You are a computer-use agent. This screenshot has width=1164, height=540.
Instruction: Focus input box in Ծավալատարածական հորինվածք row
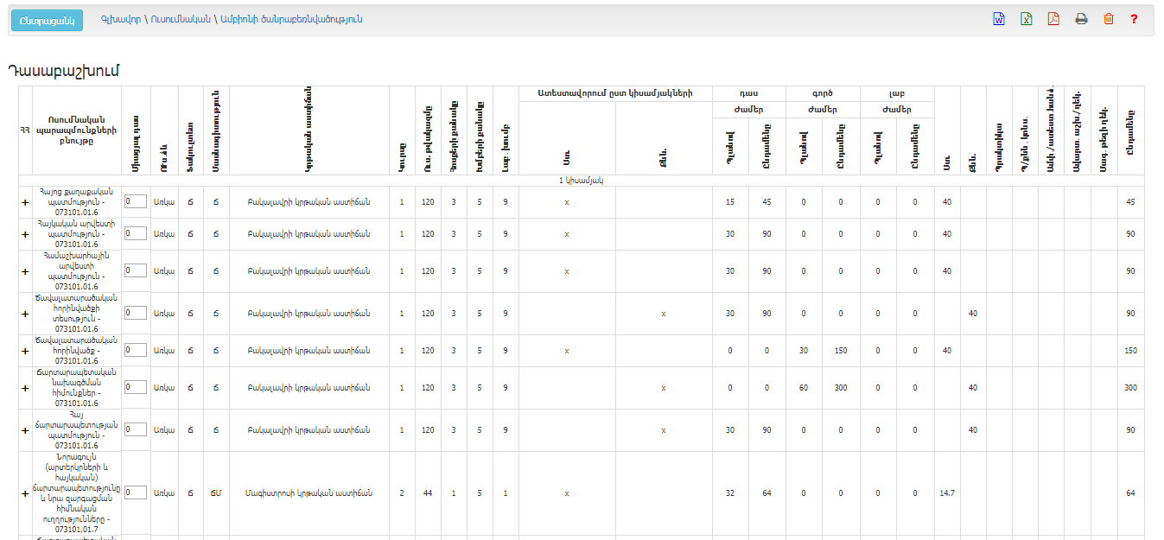(x=135, y=350)
